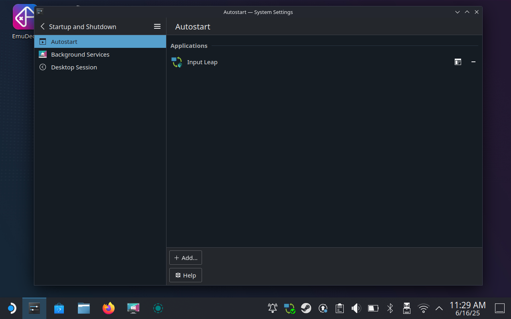Image resolution: width=511 pixels, height=319 pixels.
Task: Expand the hidden system tray icons
Action: (439, 308)
